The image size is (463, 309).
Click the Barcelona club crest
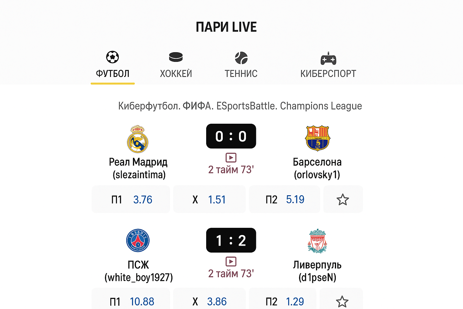click(x=318, y=138)
